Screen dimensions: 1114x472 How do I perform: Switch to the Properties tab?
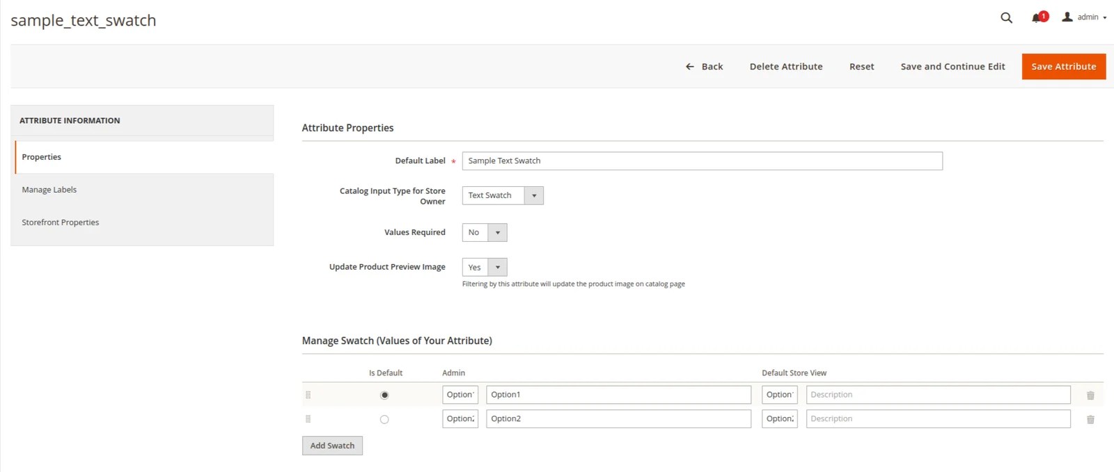point(144,157)
